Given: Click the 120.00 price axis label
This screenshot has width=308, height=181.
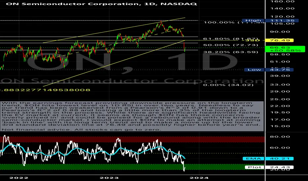Looking at the screenshot, I should pyautogui.click(x=283, y=17).
